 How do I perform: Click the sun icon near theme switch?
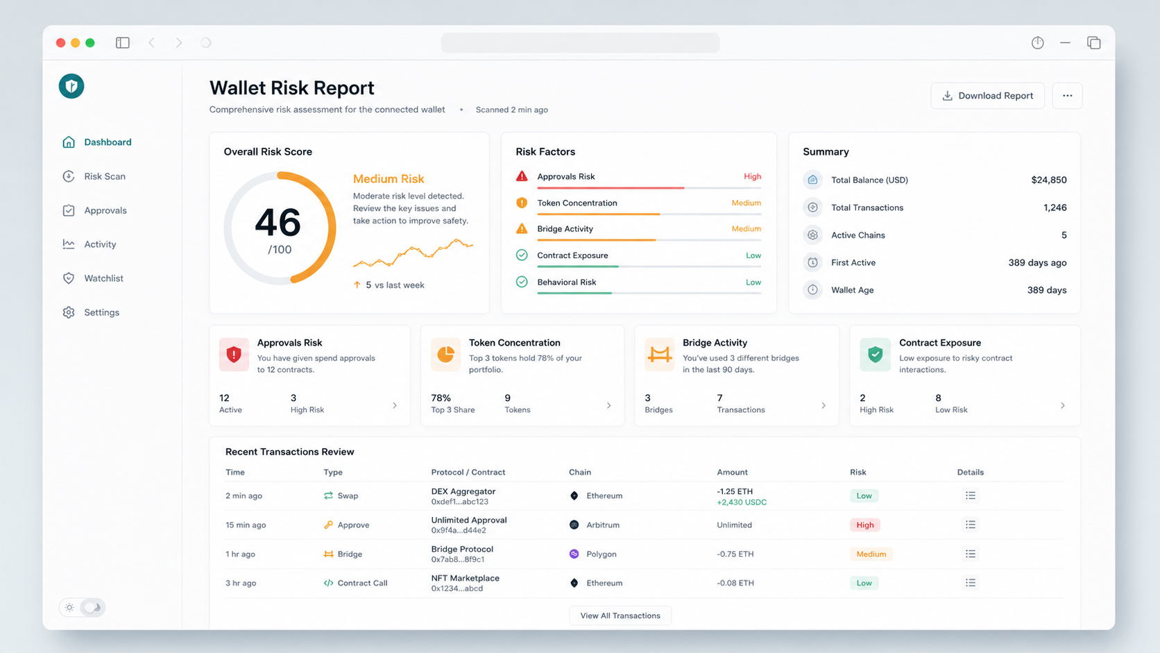pyautogui.click(x=69, y=607)
